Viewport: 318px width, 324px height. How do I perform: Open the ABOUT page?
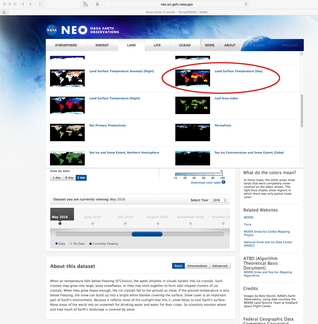tap(230, 45)
